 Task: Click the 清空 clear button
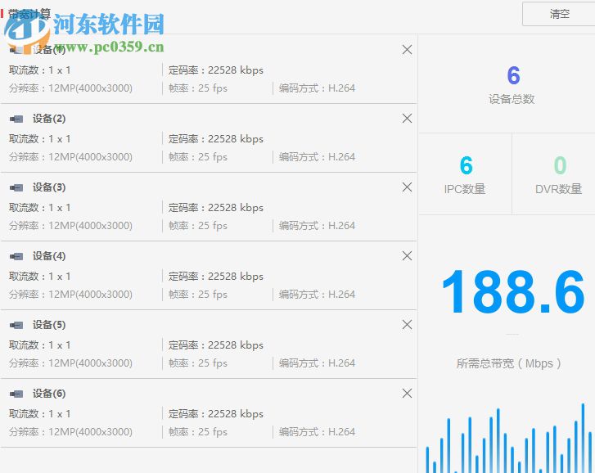(x=559, y=14)
